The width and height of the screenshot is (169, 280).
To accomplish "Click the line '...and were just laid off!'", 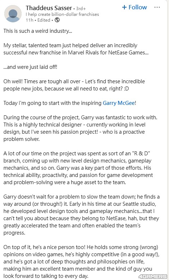I will 30,67.
